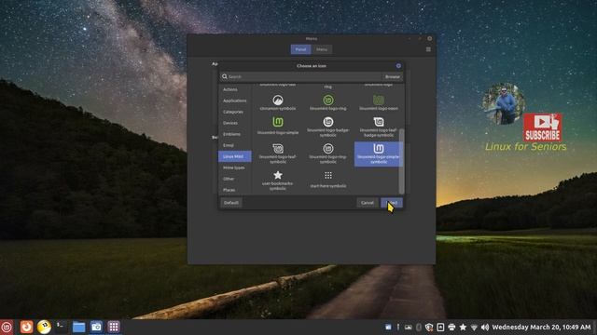Image resolution: width=597 pixels, height=335 pixels.
Task: Select the Emblems category
Action: (234, 134)
